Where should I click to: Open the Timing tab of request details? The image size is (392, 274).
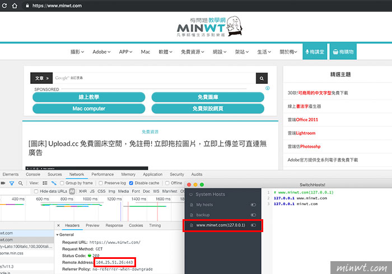pos(155,225)
